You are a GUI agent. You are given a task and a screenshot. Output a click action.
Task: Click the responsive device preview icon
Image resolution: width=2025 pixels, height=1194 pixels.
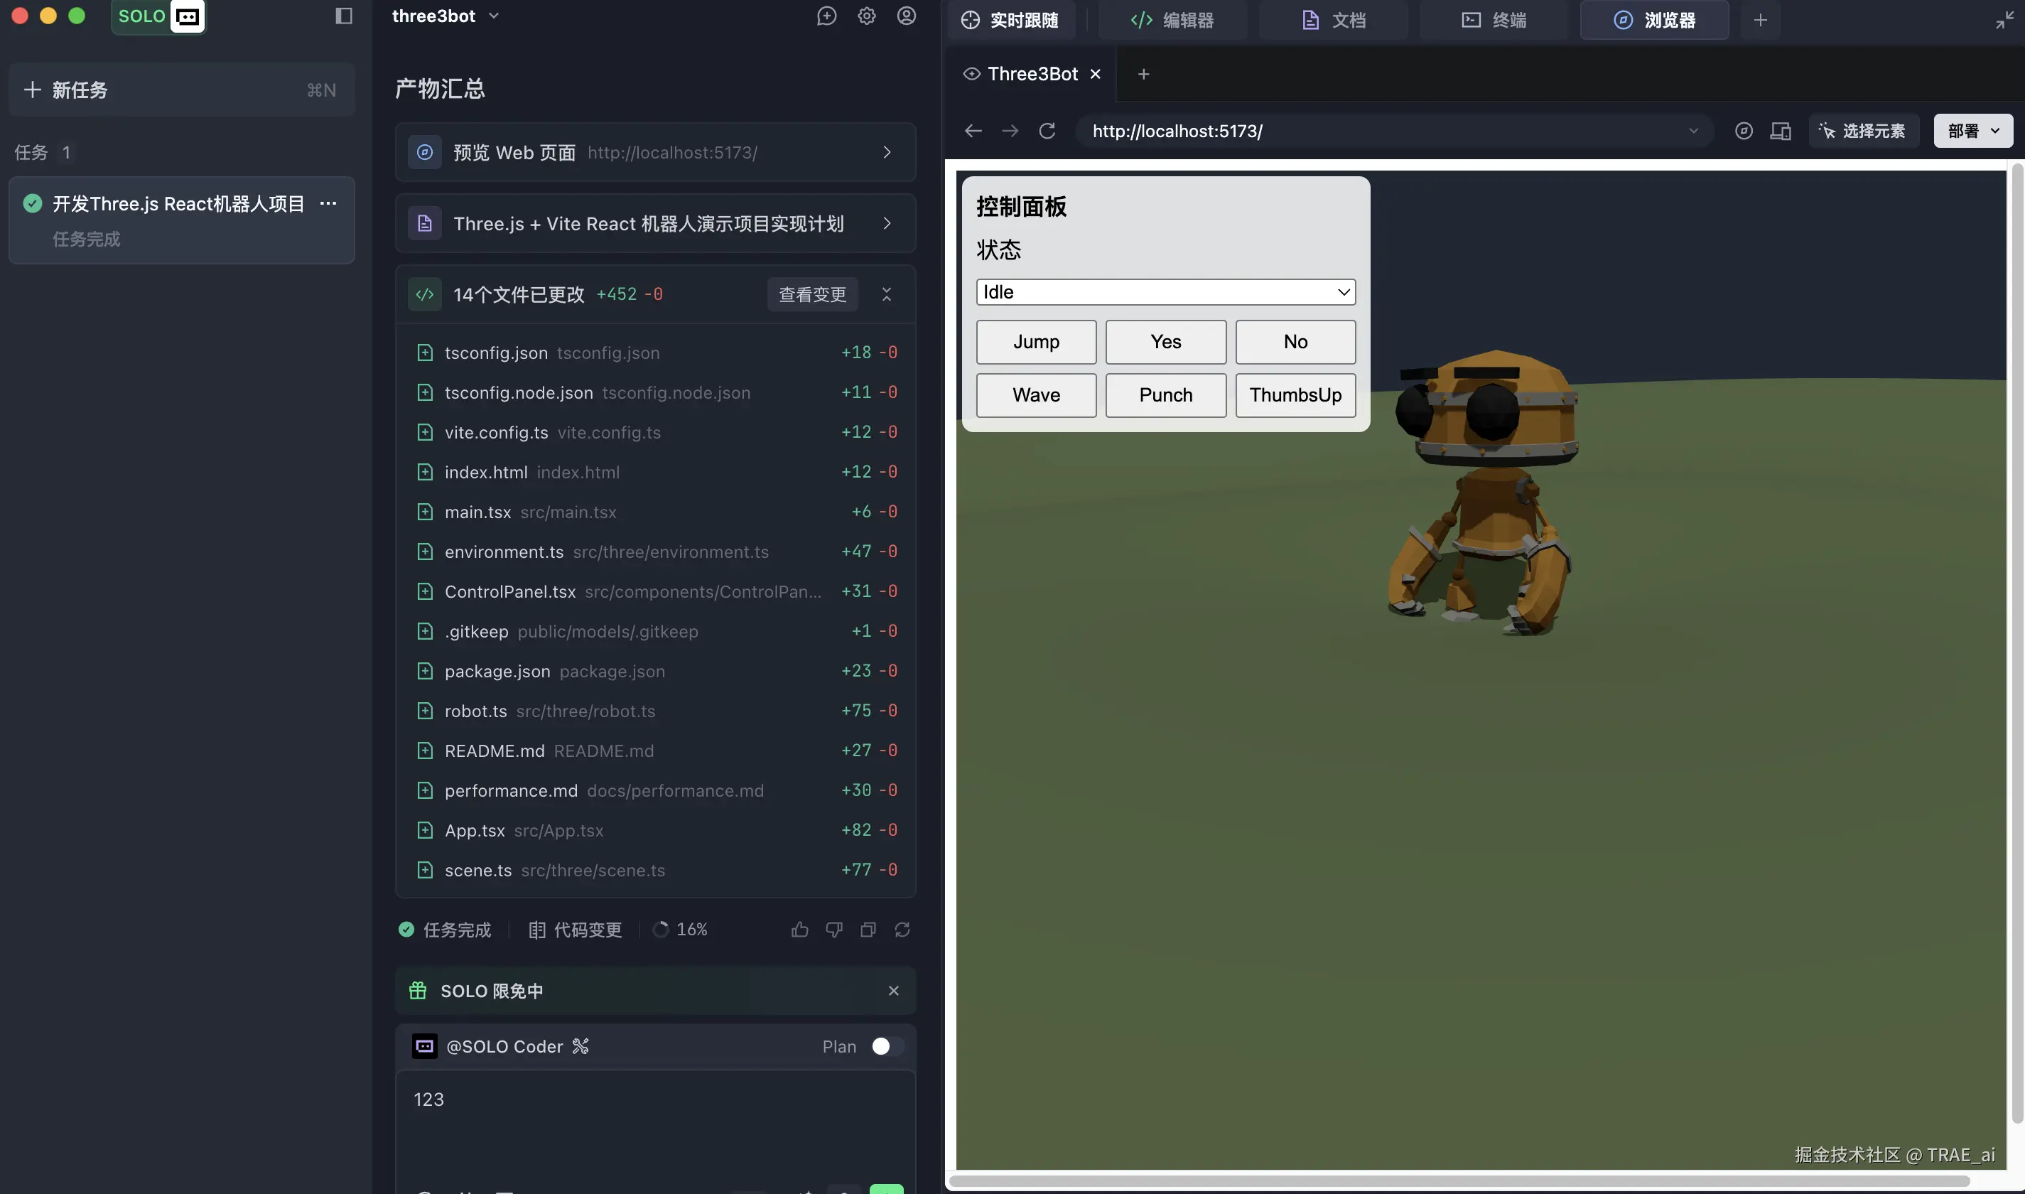pos(1781,130)
